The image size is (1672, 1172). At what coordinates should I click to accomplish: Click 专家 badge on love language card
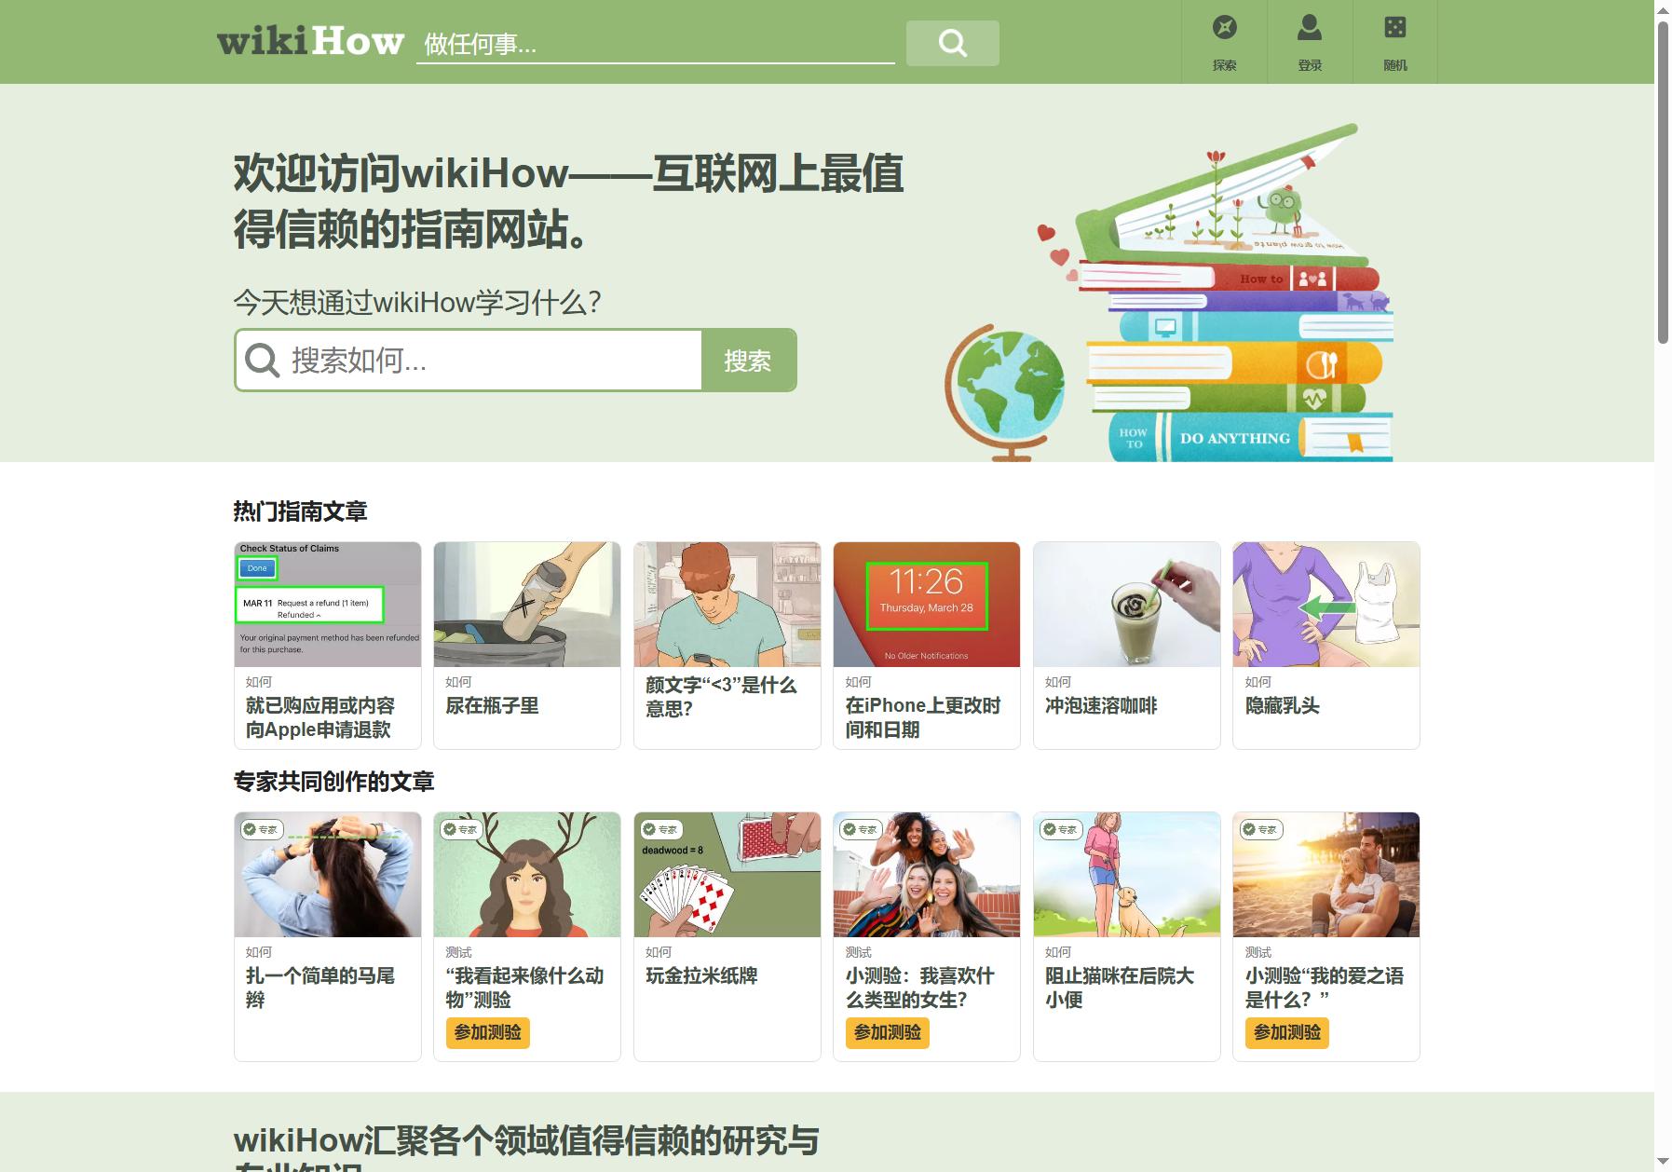(1260, 829)
